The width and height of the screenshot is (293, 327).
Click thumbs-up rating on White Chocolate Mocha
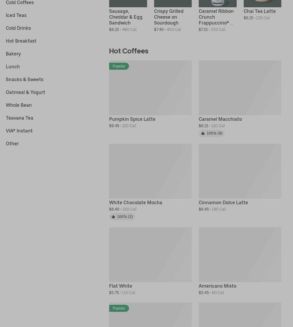click(122, 217)
